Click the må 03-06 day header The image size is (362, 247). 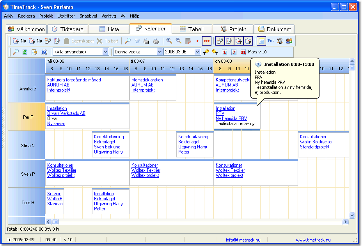55,61
